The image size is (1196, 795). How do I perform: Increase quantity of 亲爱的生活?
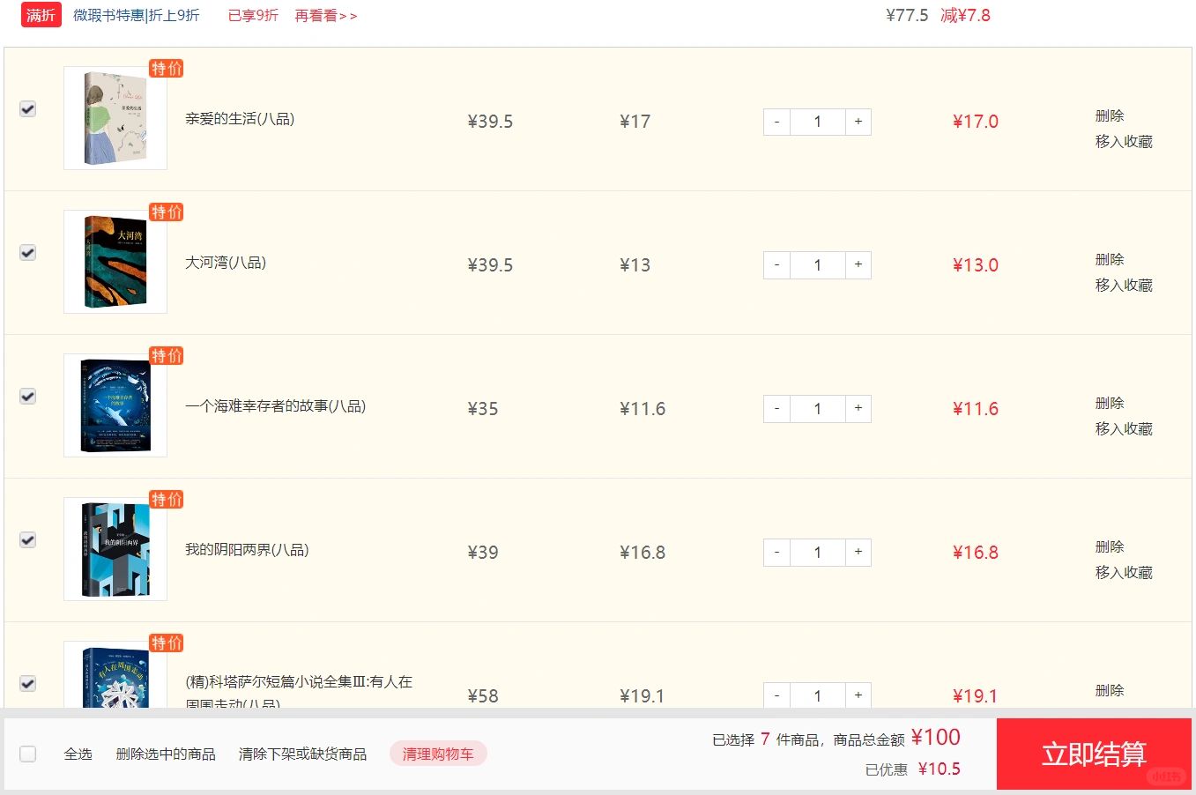click(858, 122)
